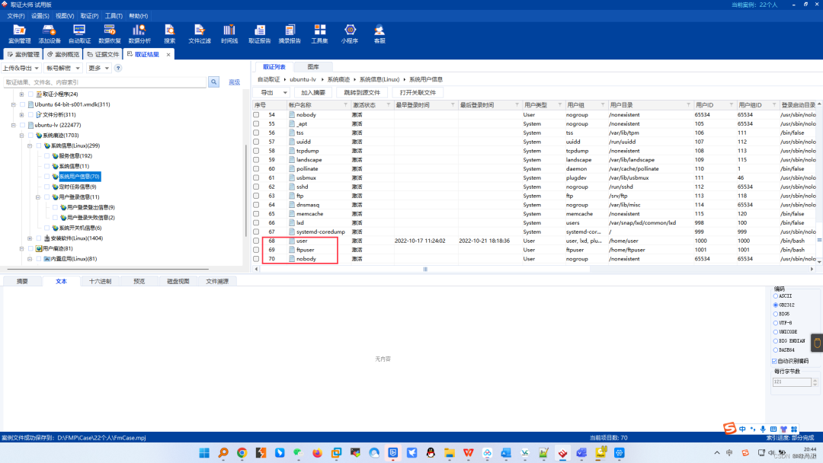The height and width of the screenshot is (463, 823).
Task: Open the 取证(P) menu
Action: tap(89, 16)
